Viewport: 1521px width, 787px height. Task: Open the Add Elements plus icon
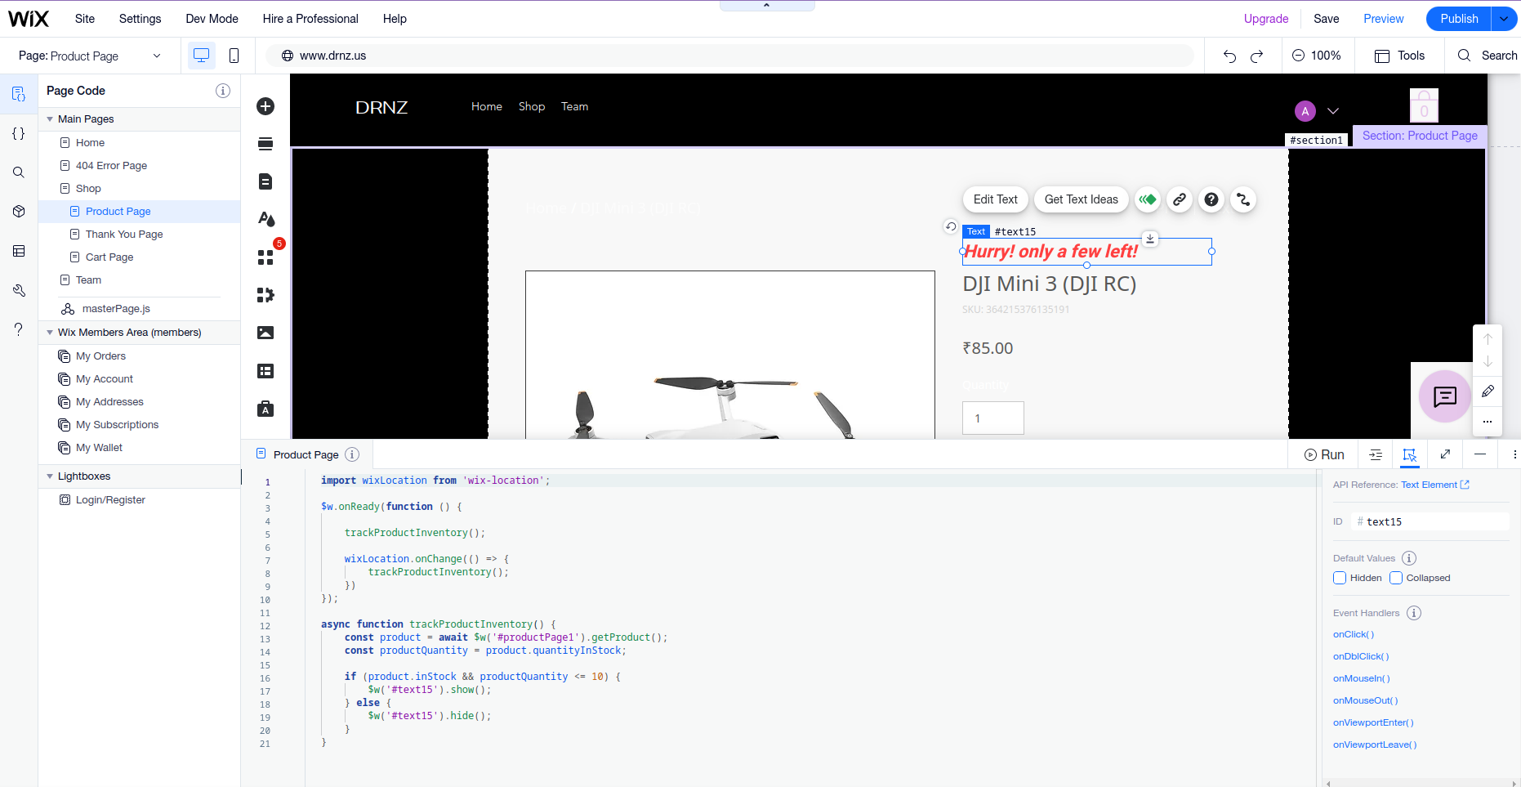(265, 106)
